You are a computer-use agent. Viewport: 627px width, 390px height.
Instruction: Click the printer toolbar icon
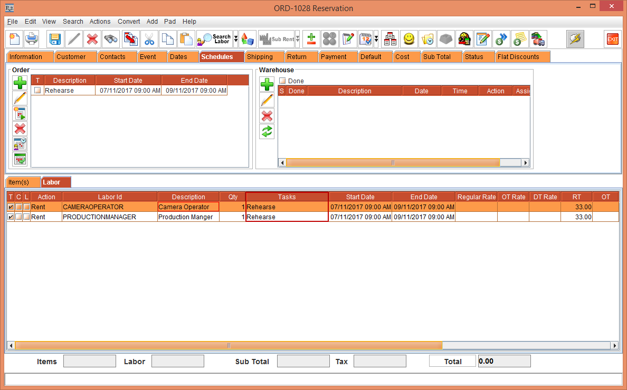pyautogui.click(x=32, y=39)
